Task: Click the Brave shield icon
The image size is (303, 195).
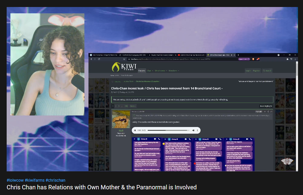Action: [253, 59]
